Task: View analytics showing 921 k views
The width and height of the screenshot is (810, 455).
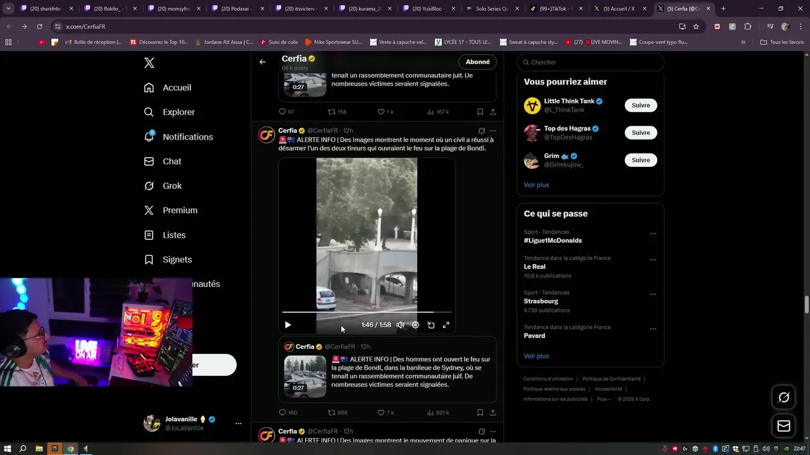Action: tap(438, 413)
